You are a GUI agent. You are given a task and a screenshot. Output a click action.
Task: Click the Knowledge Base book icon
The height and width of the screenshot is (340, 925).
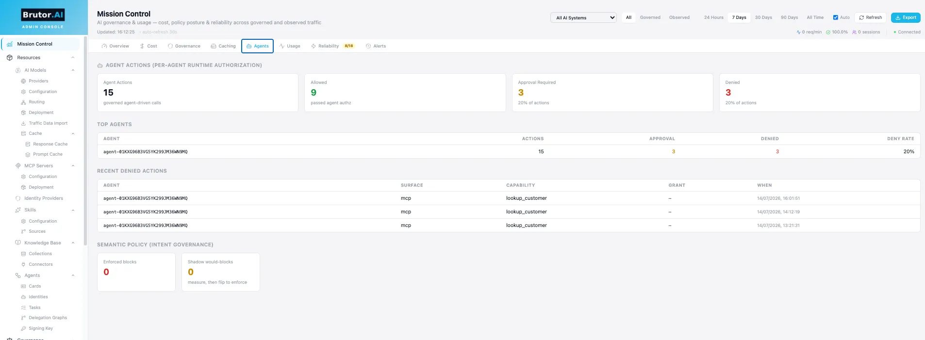click(x=18, y=243)
